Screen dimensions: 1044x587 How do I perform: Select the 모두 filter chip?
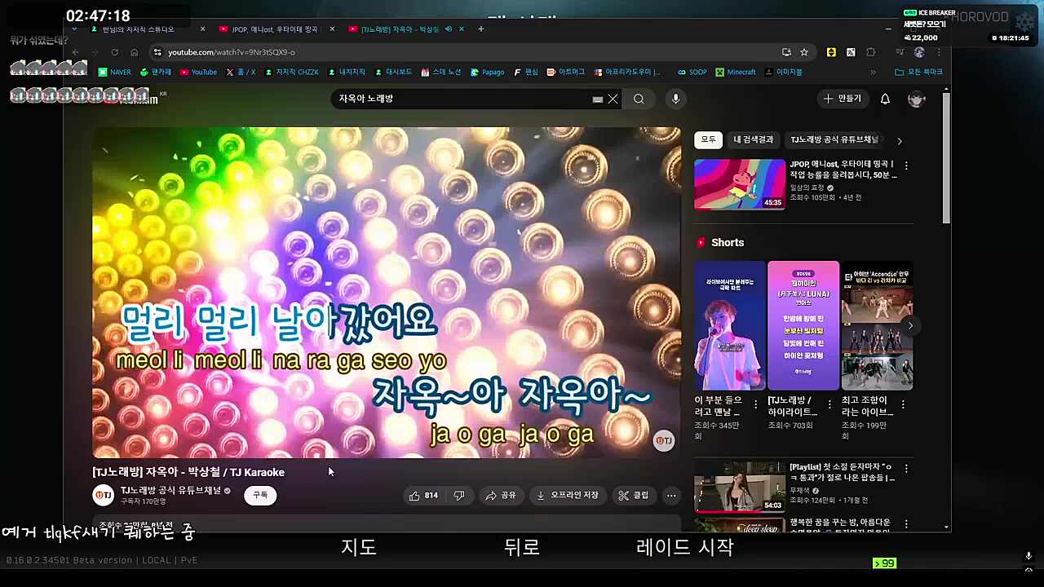click(x=708, y=139)
